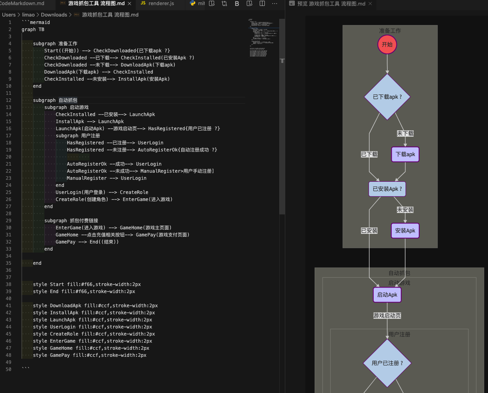Viewport: 488px width, 393px height.
Task: Click line 17 'subgraph 用户注册'
Action: click(78, 136)
